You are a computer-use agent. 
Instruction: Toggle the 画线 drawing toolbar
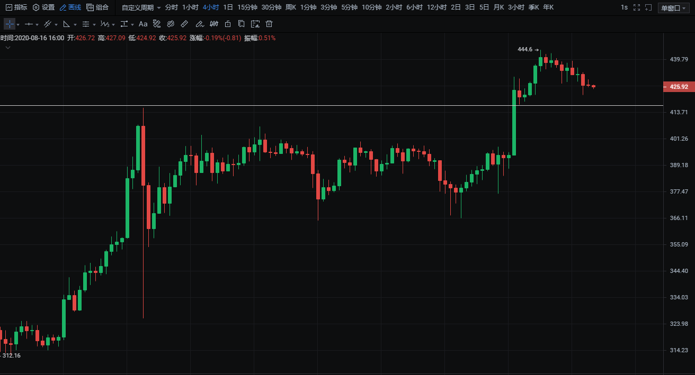pos(70,7)
